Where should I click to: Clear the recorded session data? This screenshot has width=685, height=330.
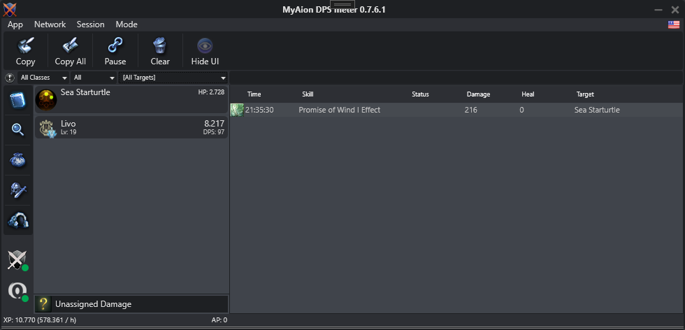(x=160, y=51)
